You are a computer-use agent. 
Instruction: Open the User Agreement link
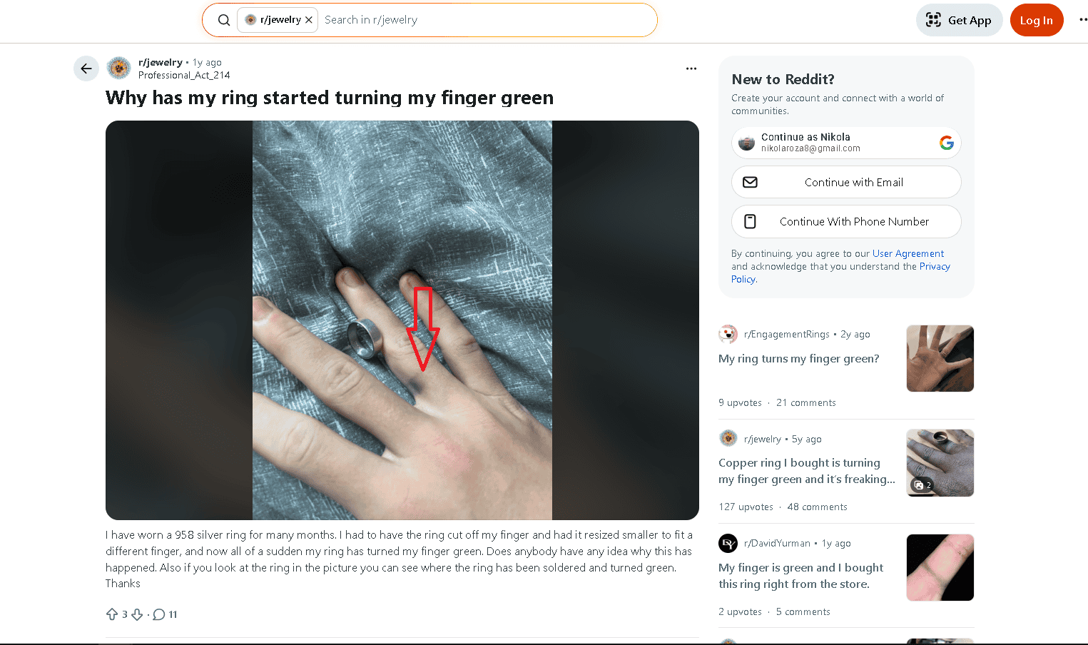pyautogui.click(x=907, y=253)
